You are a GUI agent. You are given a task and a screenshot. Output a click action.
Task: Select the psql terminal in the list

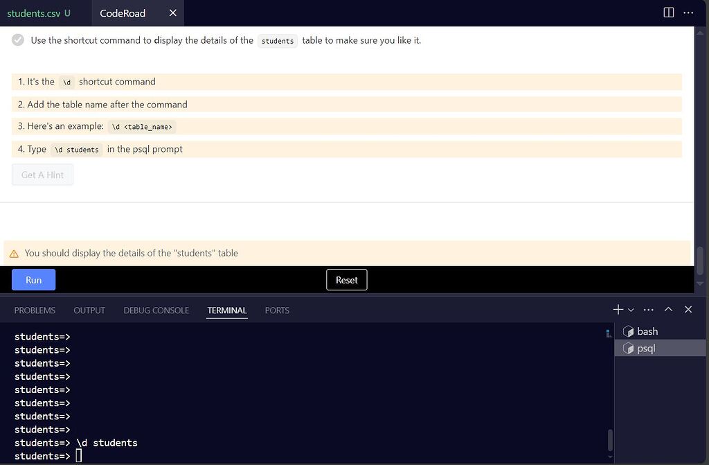click(x=645, y=348)
